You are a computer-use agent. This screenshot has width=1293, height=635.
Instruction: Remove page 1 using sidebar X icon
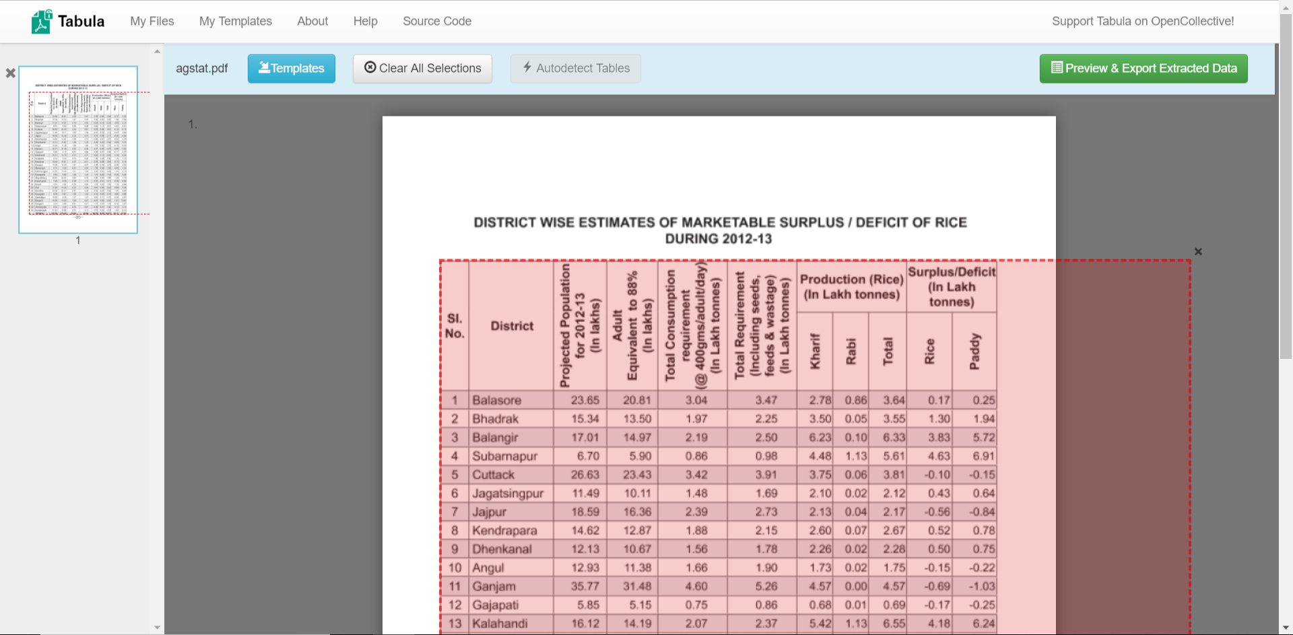tap(10, 73)
